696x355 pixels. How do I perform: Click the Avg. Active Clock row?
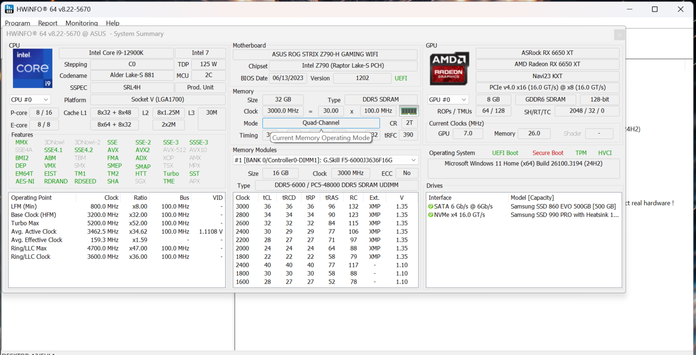point(117,232)
